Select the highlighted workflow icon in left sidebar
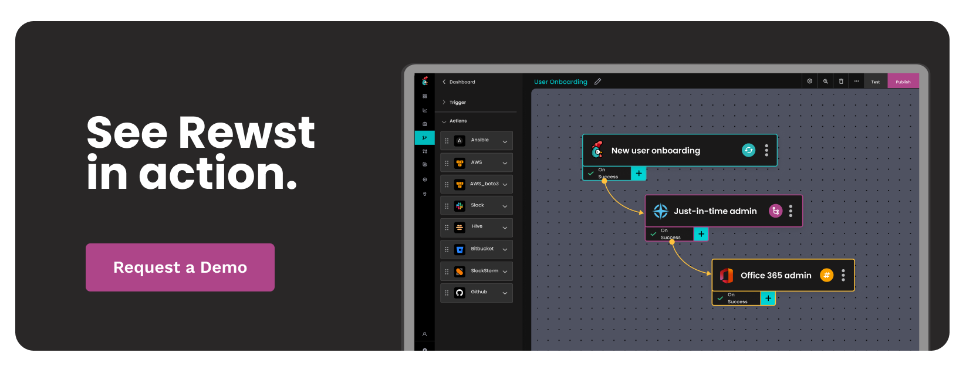966x373 pixels. point(424,138)
